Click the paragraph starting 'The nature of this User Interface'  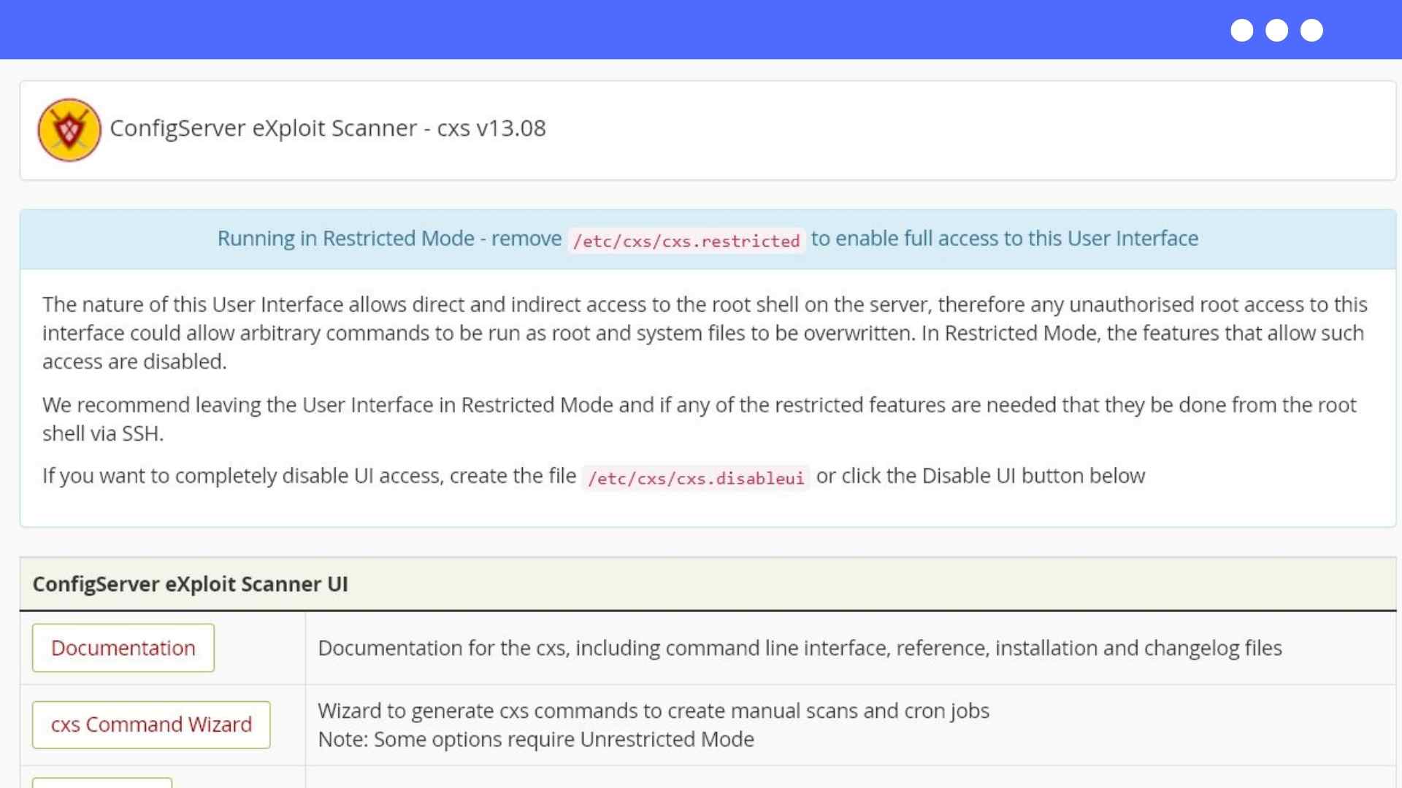click(x=705, y=333)
